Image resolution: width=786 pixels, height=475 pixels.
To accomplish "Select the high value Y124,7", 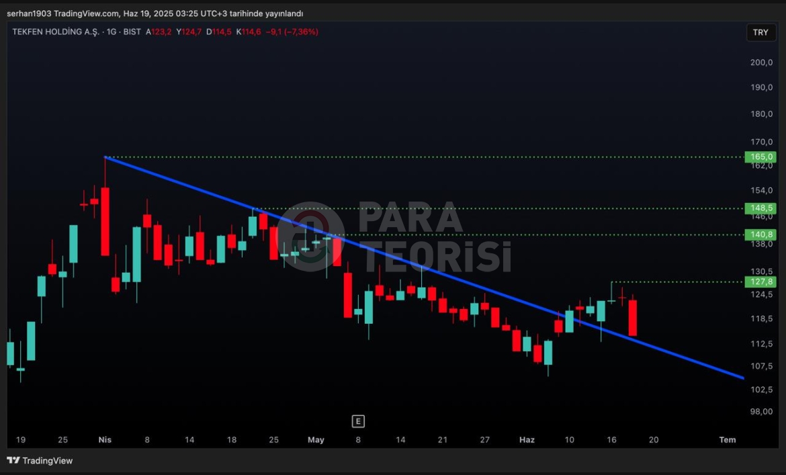I will point(189,32).
